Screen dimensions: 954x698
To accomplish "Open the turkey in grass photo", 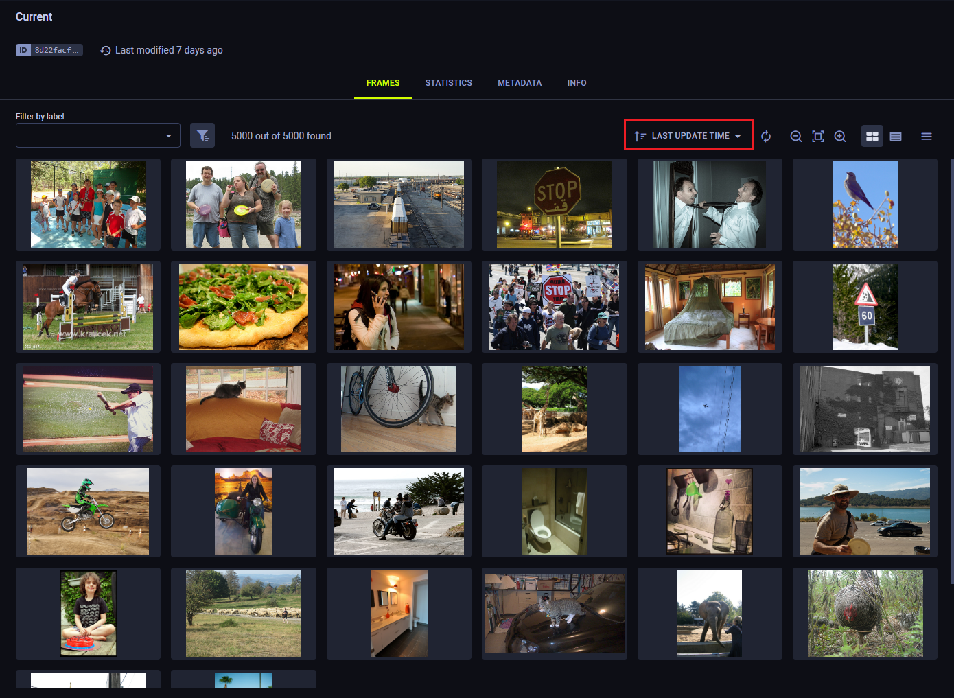I will point(865,614).
